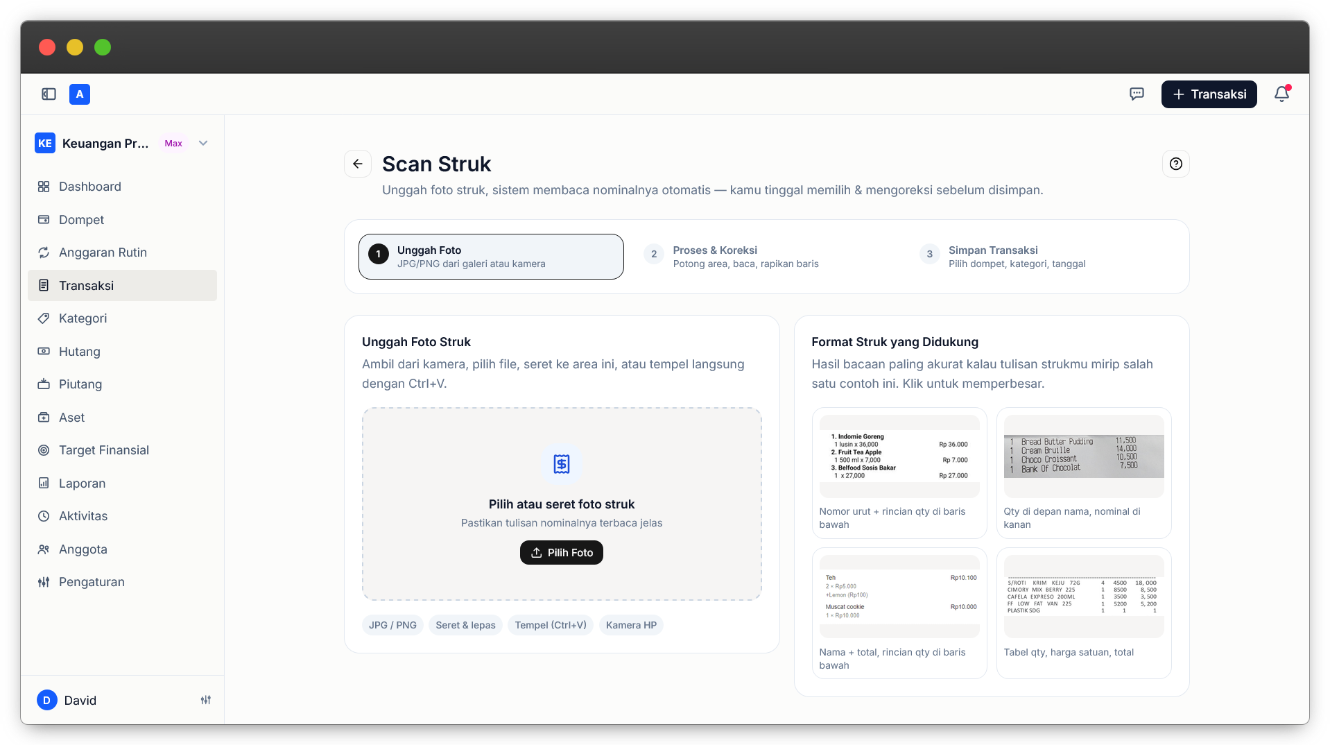Click the dashed photo drop zone

pyautogui.click(x=562, y=504)
